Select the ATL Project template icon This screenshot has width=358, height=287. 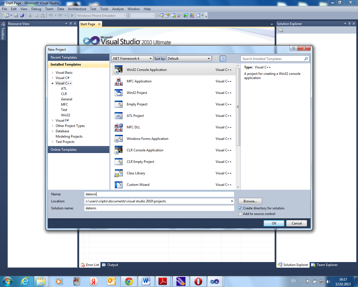coord(119,116)
